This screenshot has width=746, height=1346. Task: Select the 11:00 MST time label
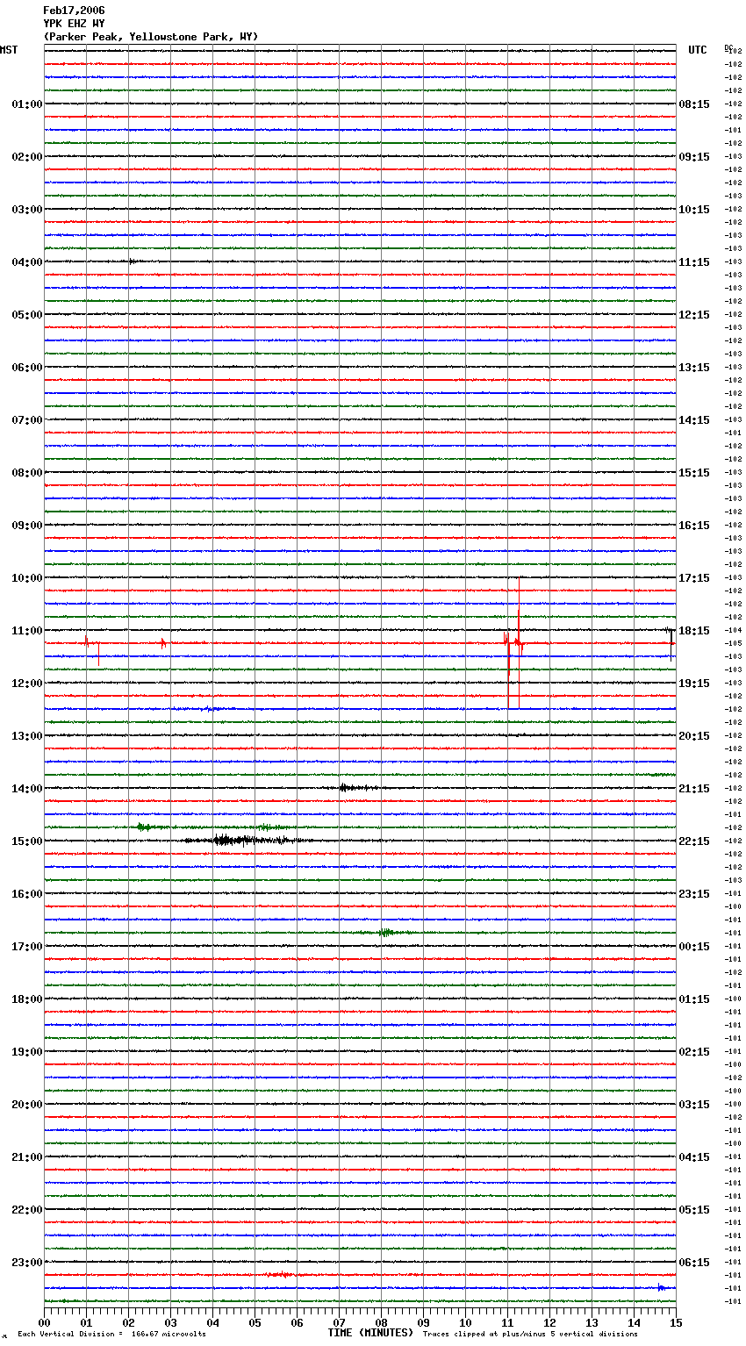(26, 631)
